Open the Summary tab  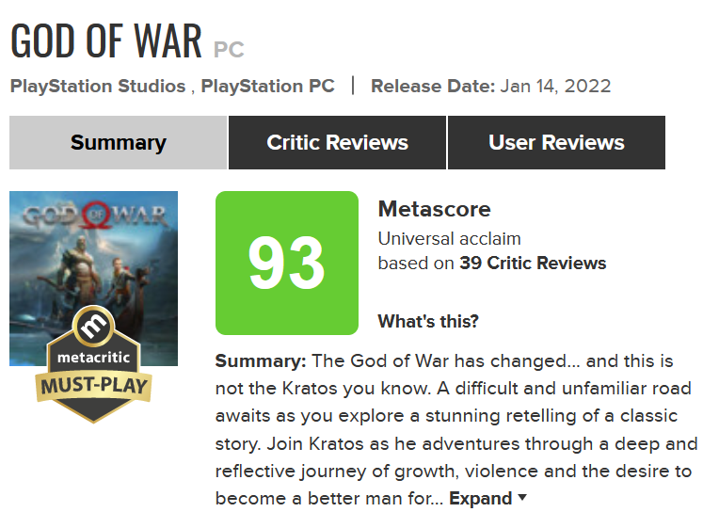(119, 142)
